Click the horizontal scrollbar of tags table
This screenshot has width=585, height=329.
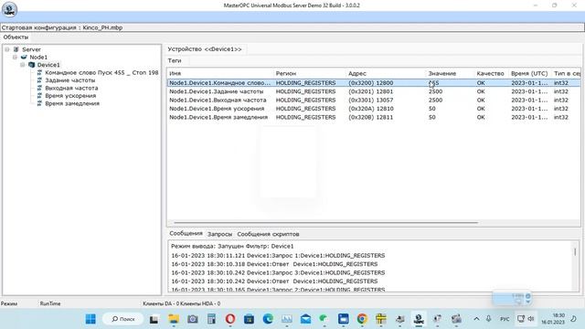[326, 223]
